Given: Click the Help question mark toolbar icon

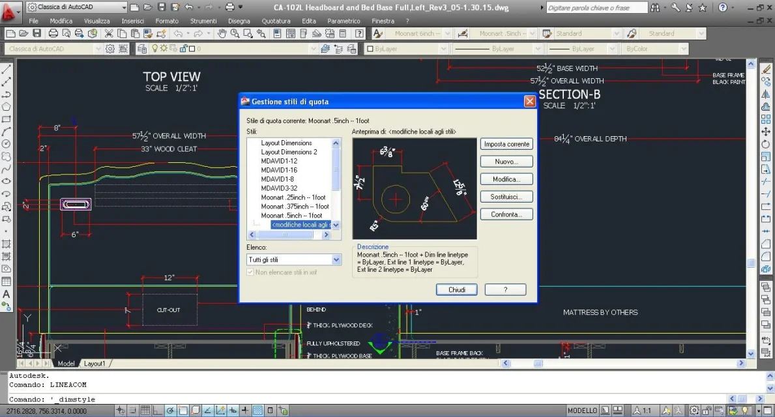Looking at the screenshot, I should [x=359, y=33].
